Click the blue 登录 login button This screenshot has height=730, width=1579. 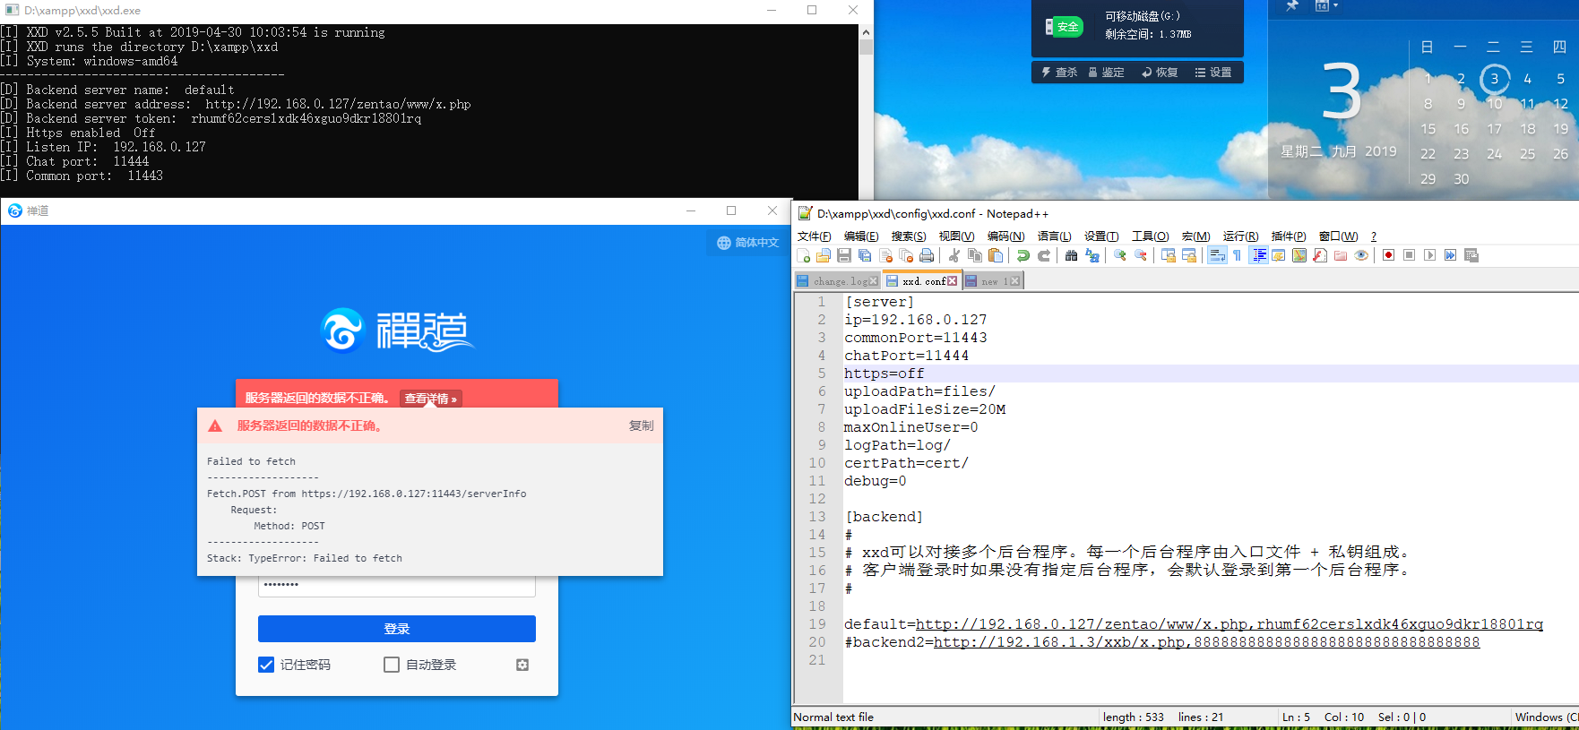396,629
